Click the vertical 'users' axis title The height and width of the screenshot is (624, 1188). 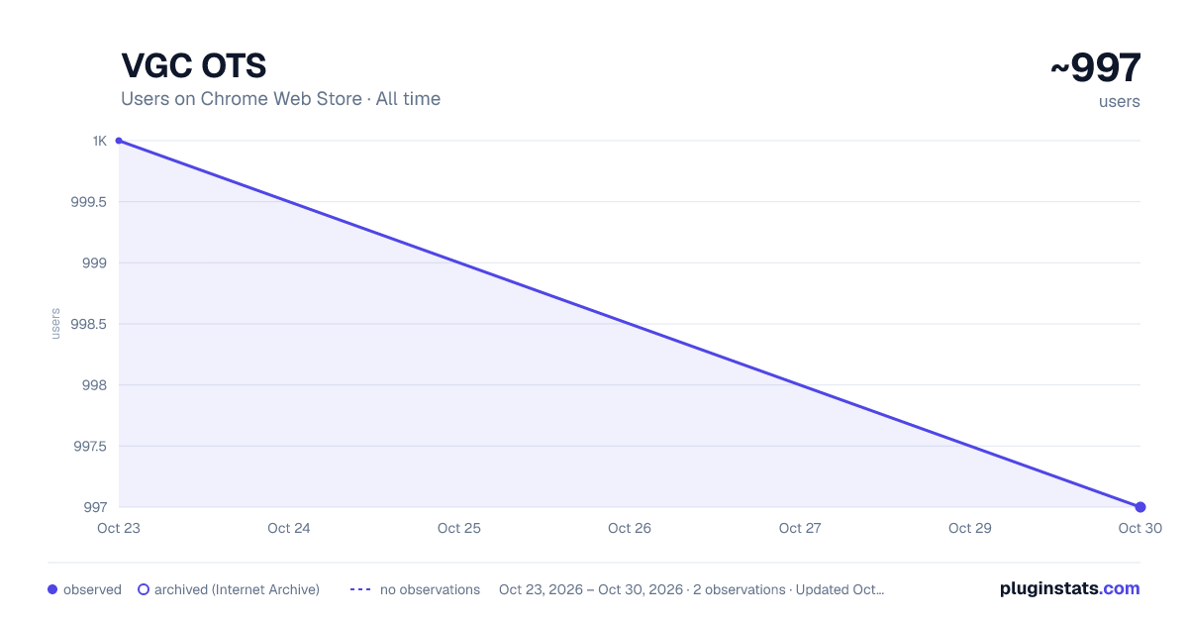click(55, 324)
